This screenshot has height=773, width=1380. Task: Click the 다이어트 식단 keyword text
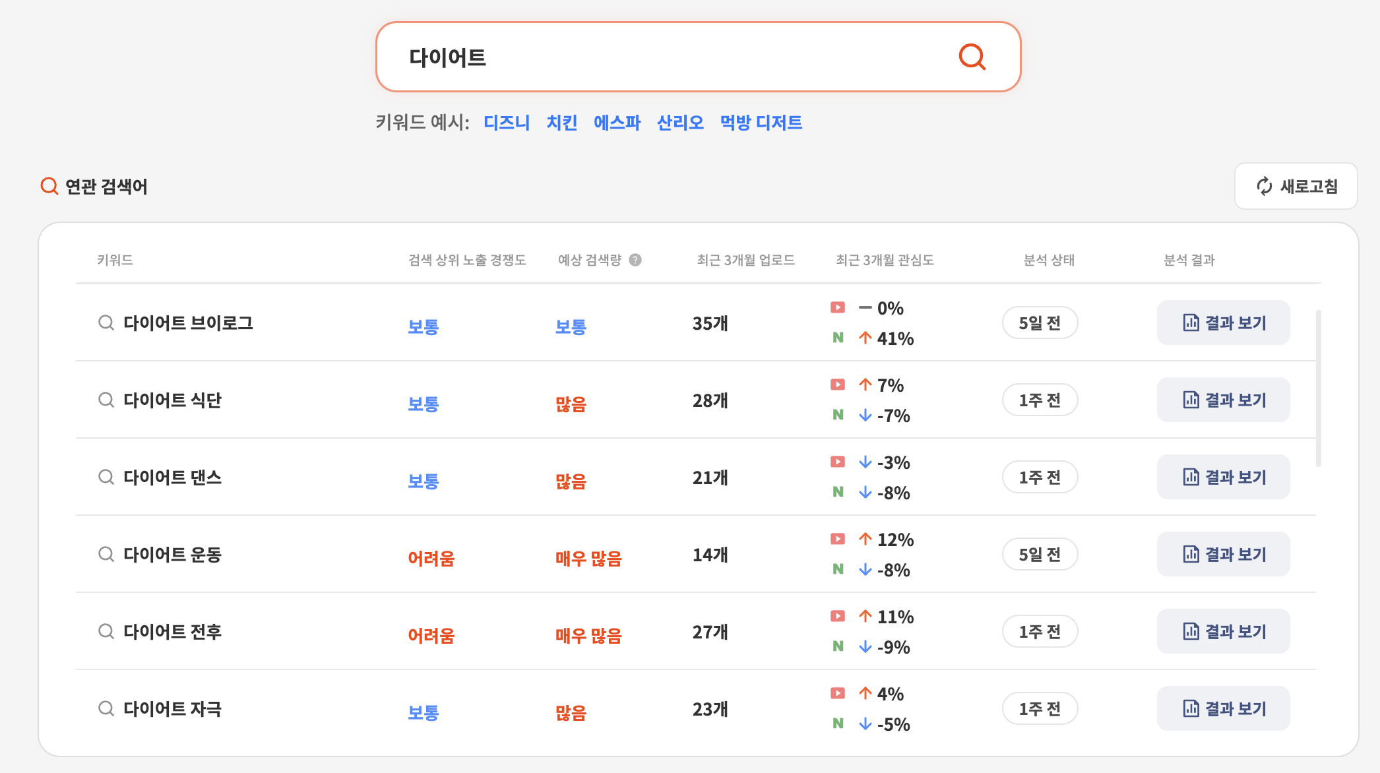pos(172,400)
